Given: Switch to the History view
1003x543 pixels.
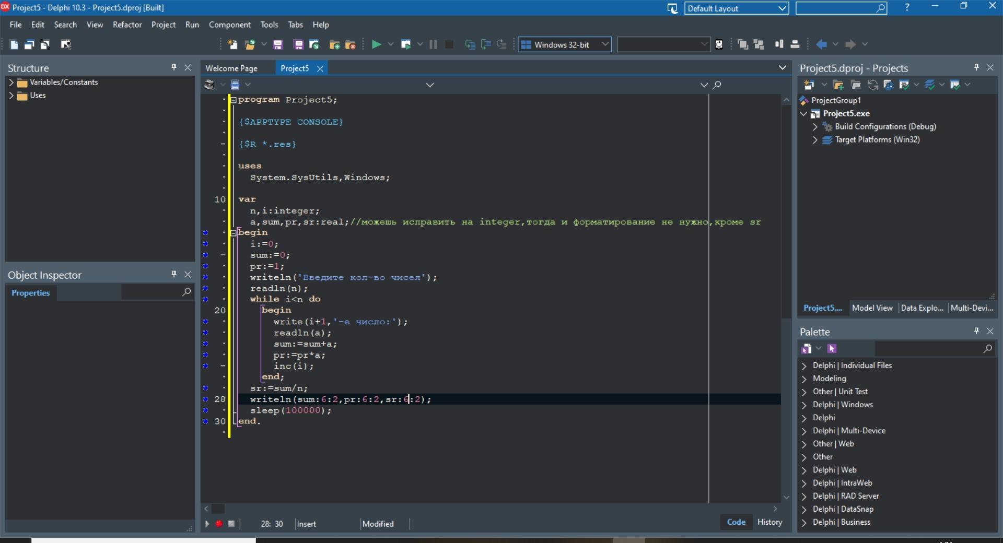Looking at the screenshot, I should [x=769, y=522].
